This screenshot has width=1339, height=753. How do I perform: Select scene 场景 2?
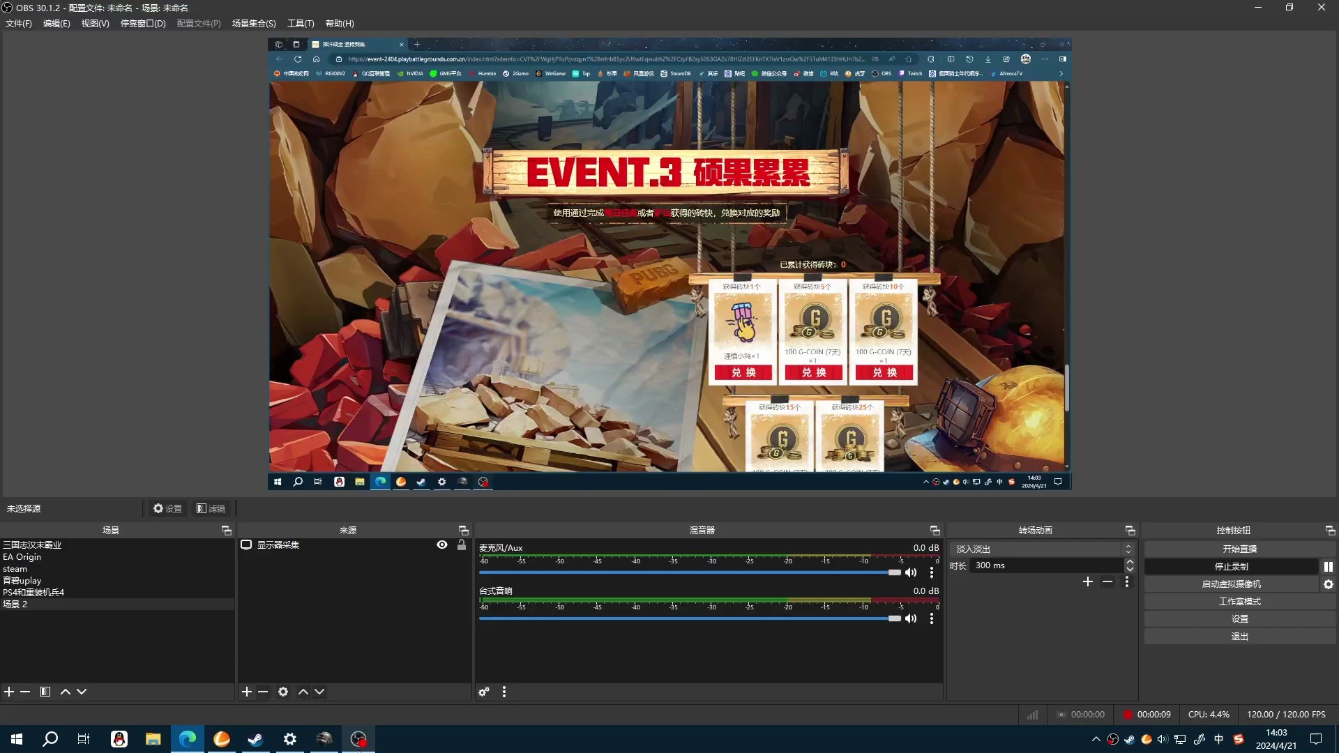(x=117, y=604)
